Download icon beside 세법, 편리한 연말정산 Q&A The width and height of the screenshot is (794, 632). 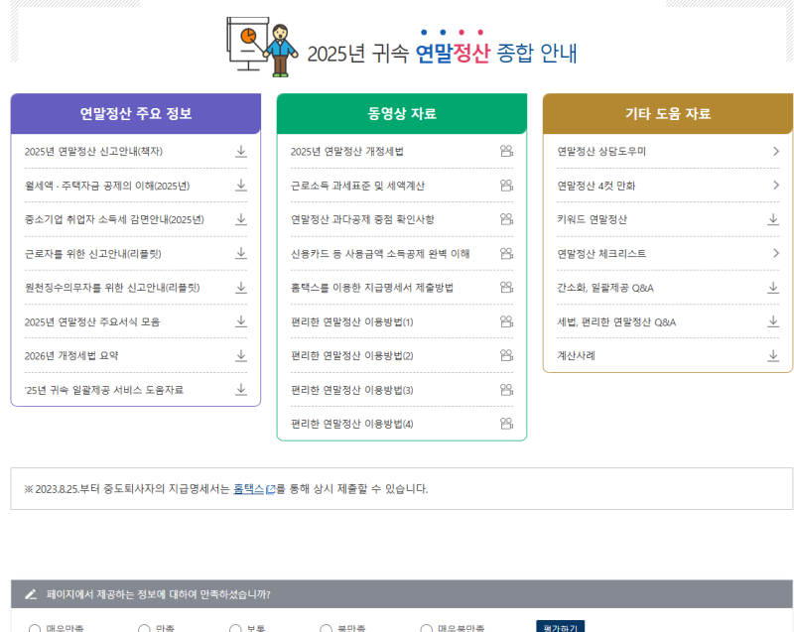[773, 321]
